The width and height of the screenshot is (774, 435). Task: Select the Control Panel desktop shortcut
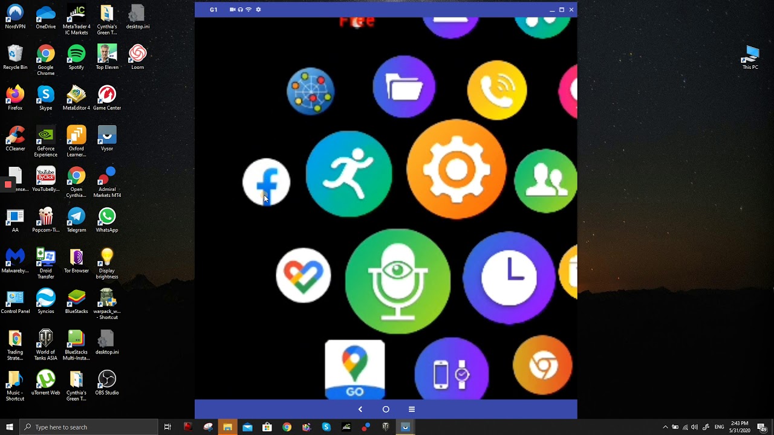(15, 301)
